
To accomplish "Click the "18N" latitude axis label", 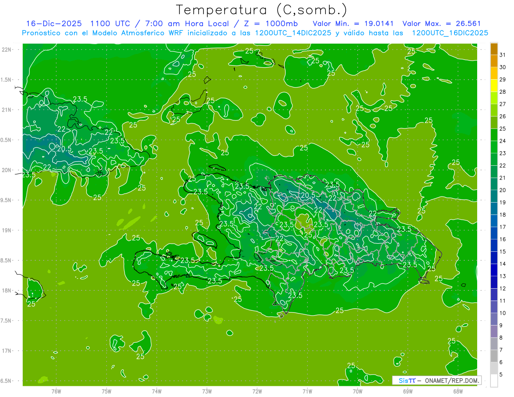I will [x=7, y=291].
